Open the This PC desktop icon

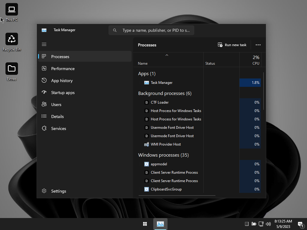tap(12, 12)
